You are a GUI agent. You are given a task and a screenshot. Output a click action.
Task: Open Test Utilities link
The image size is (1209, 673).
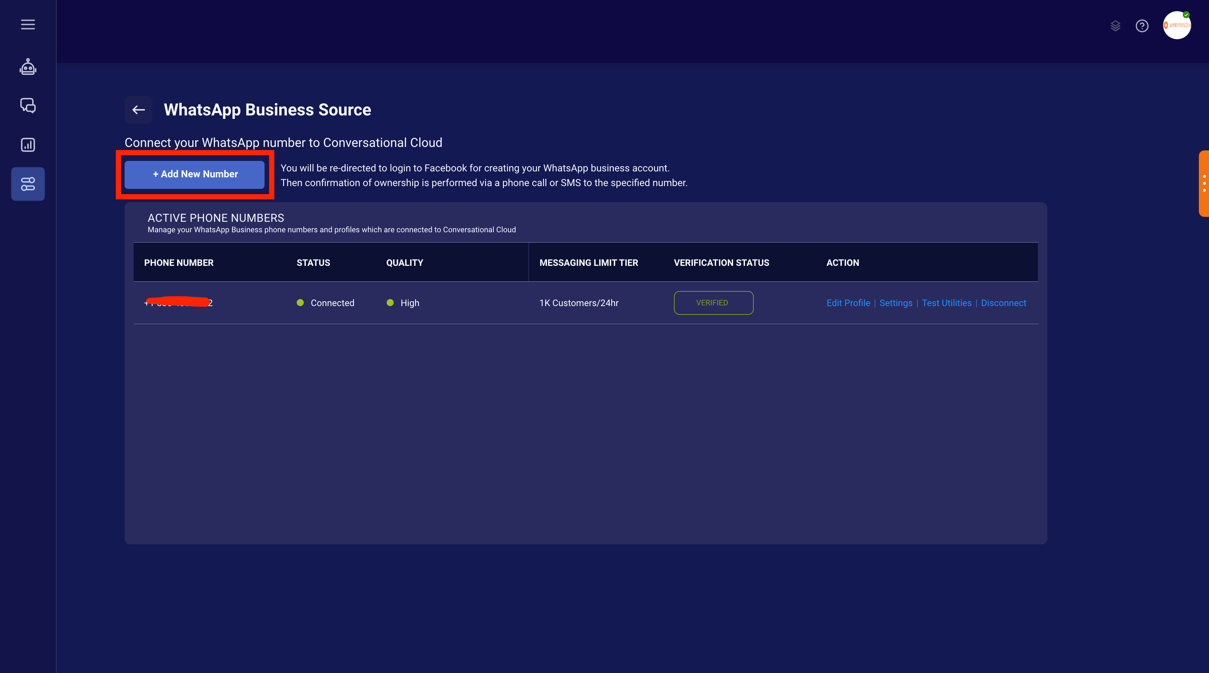(946, 303)
